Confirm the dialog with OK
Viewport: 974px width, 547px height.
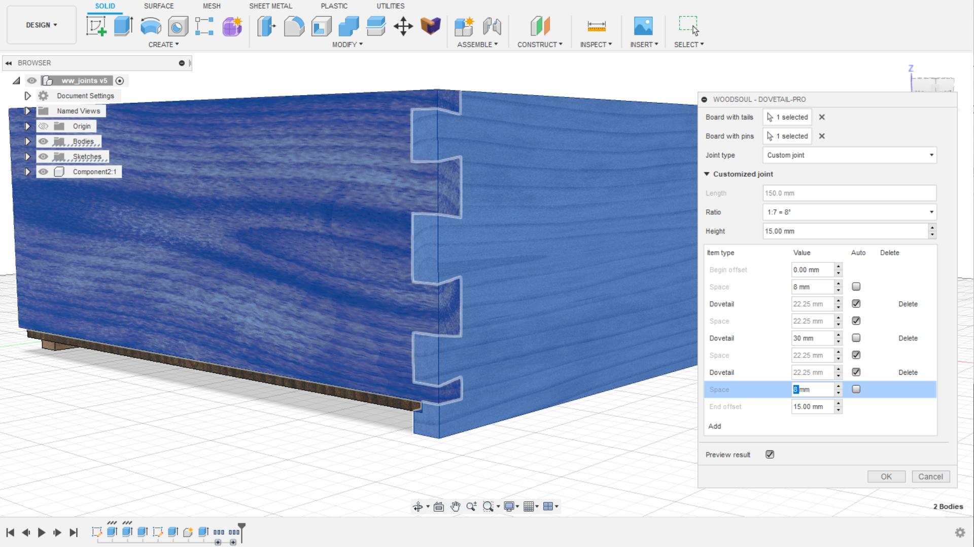click(x=886, y=476)
